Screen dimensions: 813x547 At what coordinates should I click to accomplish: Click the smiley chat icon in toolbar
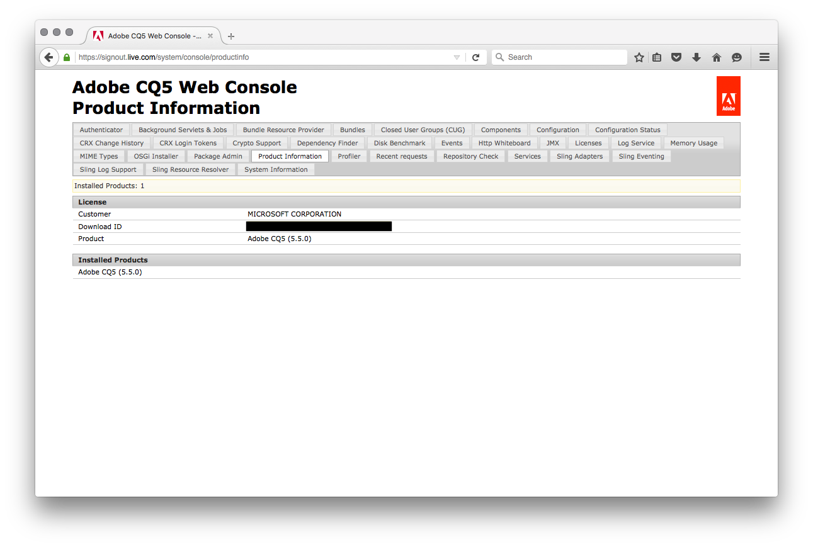[737, 57]
